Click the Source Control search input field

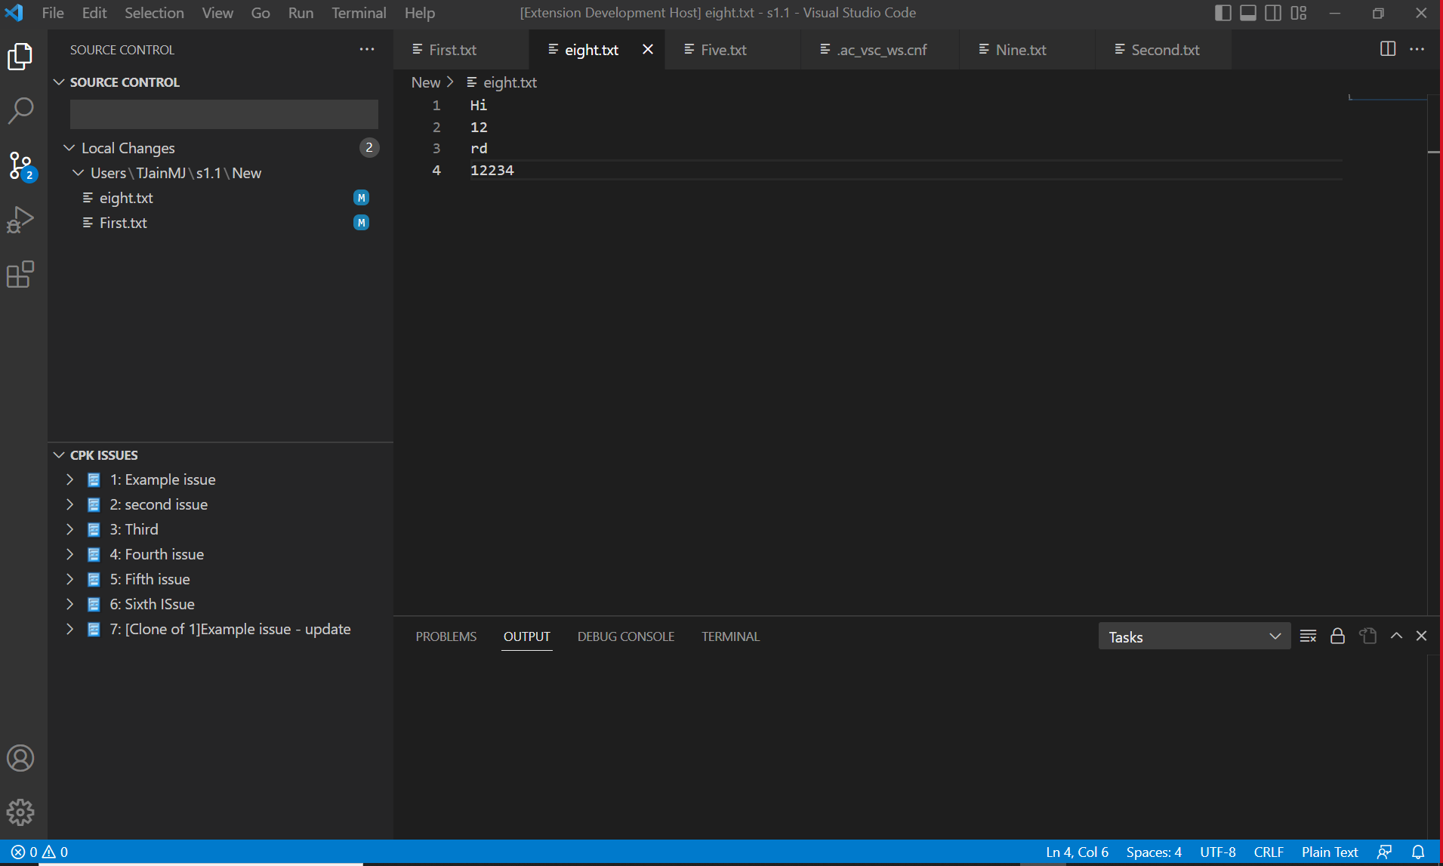click(x=223, y=114)
